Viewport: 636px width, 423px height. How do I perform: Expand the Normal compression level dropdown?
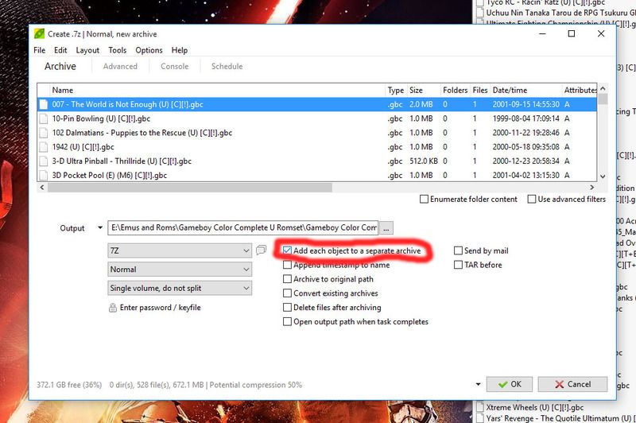[x=180, y=270]
